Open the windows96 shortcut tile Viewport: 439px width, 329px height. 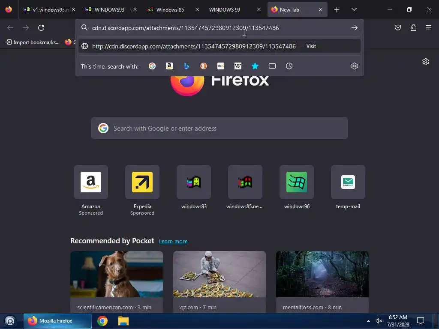pyautogui.click(x=297, y=187)
